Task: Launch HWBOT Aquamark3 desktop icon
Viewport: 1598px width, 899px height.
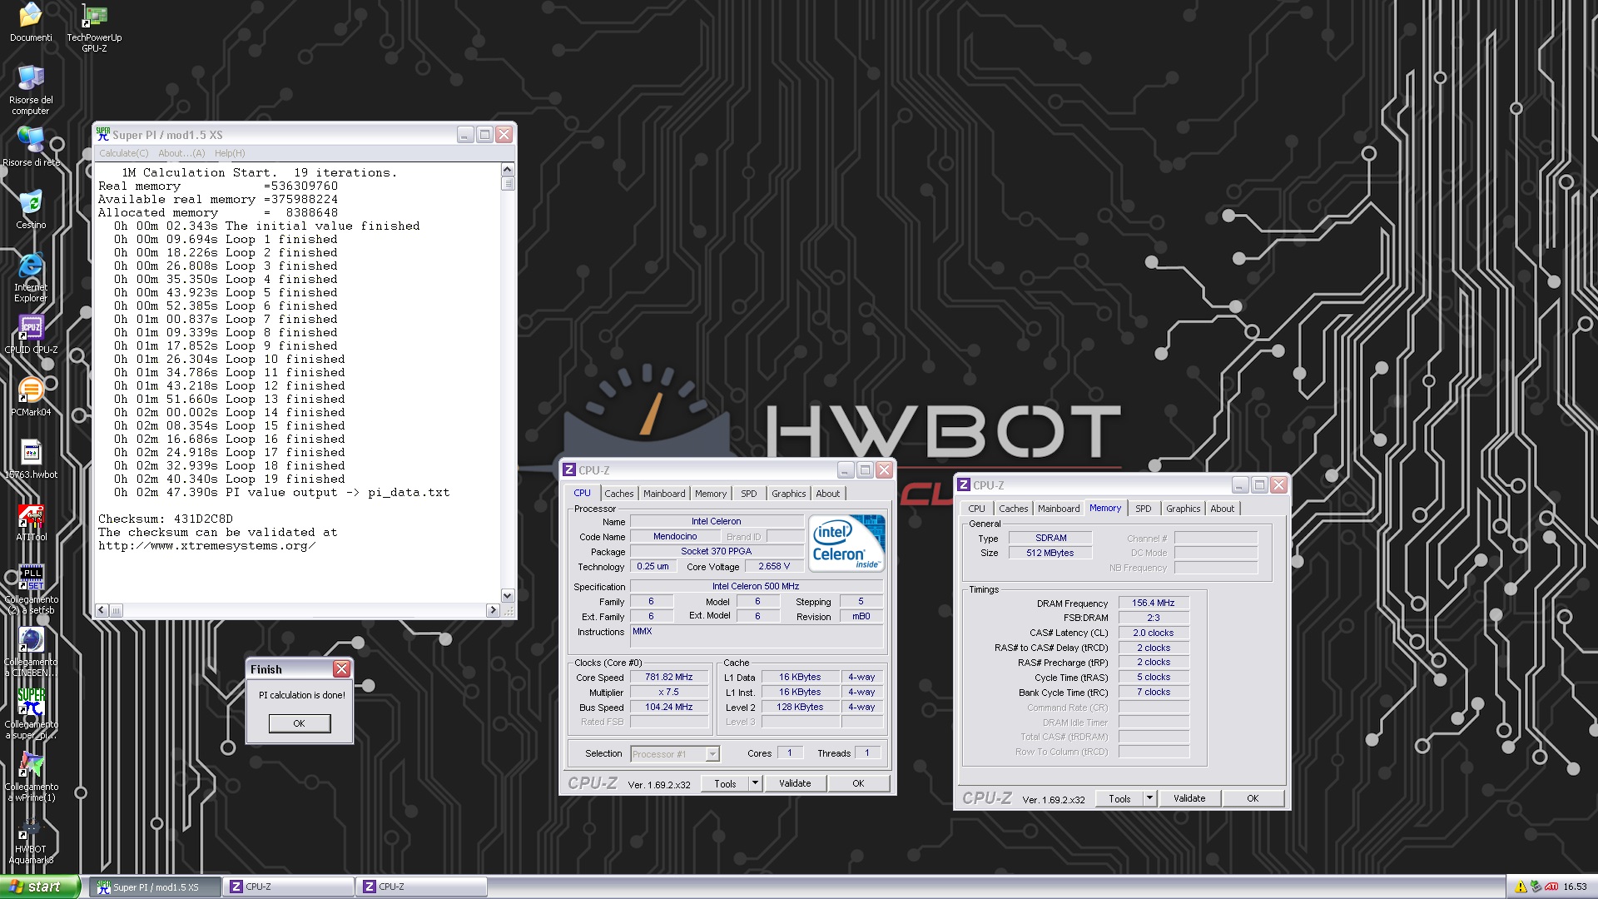Action: pyautogui.click(x=31, y=839)
